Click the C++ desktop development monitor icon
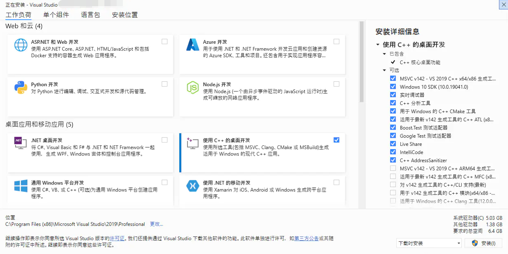Image resolution: width=508 pixels, height=254 pixels. 193,143
